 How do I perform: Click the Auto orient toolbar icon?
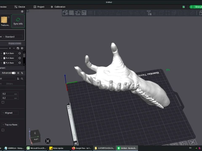(78, 13)
